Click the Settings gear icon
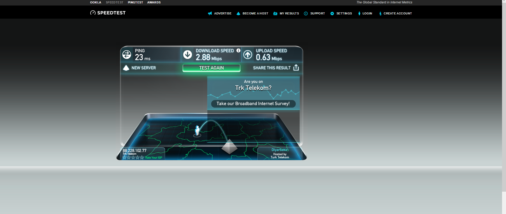506x214 pixels. (x=332, y=13)
